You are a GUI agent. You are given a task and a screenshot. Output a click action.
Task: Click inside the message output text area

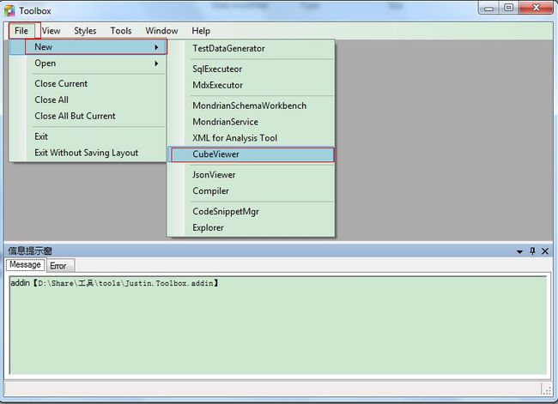click(278, 325)
